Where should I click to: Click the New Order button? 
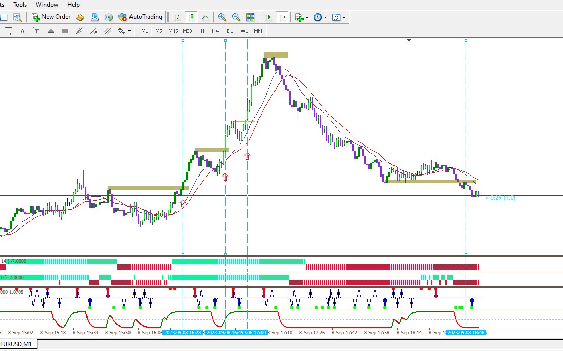pyautogui.click(x=52, y=17)
